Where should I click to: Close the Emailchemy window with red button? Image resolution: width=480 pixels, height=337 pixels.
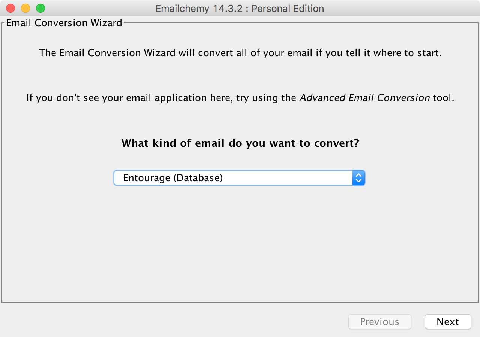[x=10, y=8]
